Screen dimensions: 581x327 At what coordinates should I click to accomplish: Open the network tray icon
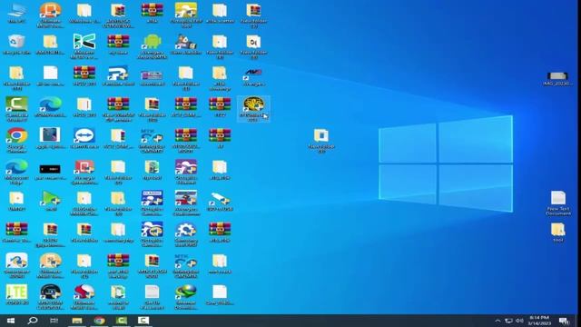coord(508,321)
